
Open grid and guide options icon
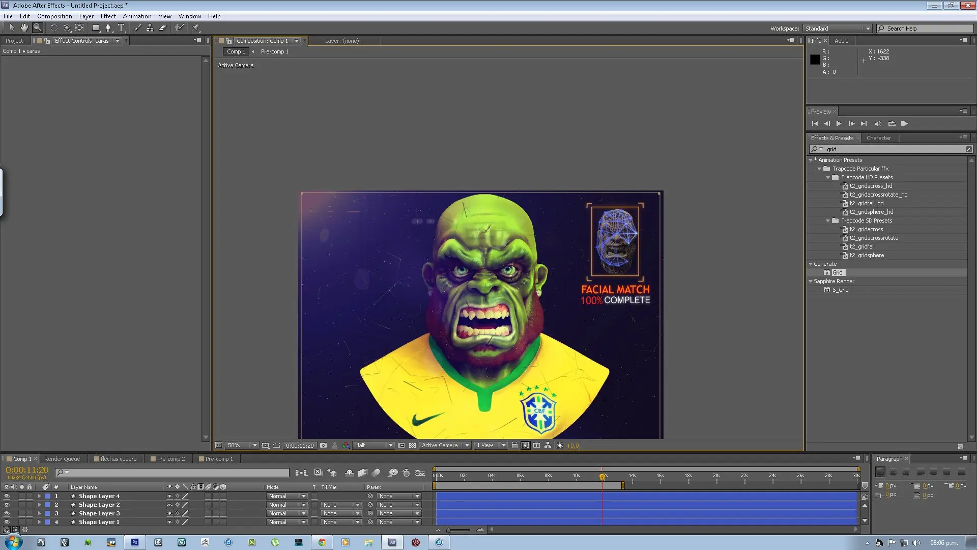tap(265, 446)
